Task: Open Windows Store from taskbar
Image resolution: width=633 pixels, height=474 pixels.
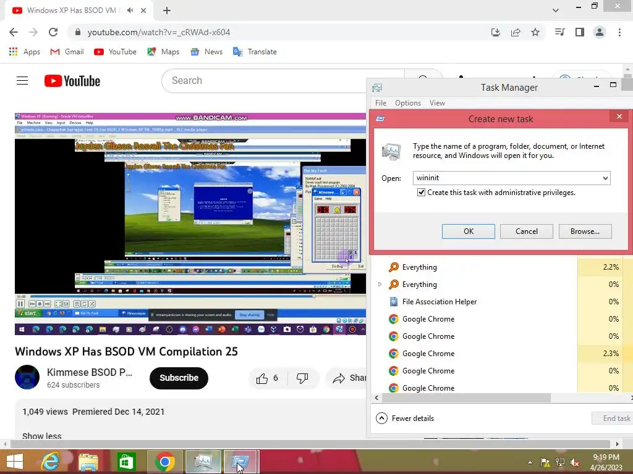Action: click(x=126, y=462)
